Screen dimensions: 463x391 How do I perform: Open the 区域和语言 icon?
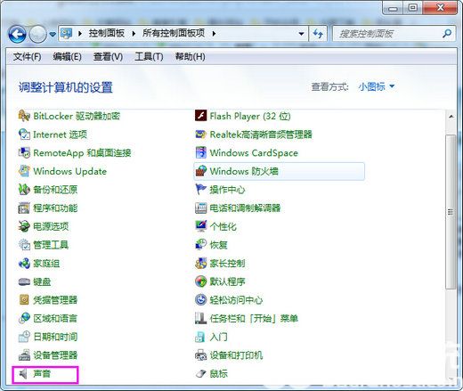24,318
